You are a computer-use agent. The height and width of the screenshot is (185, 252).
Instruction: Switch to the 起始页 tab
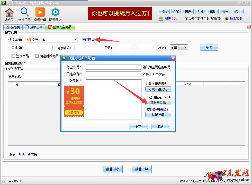[13, 27]
